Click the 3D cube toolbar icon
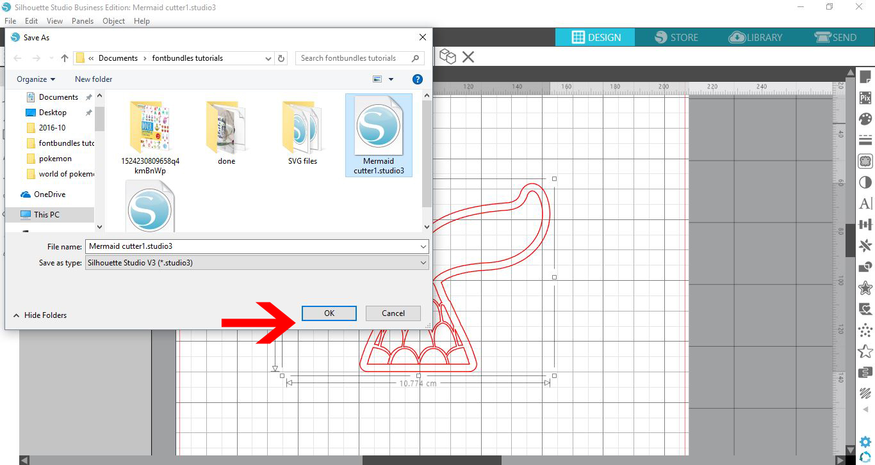The image size is (875, 465). [x=448, y=57]
